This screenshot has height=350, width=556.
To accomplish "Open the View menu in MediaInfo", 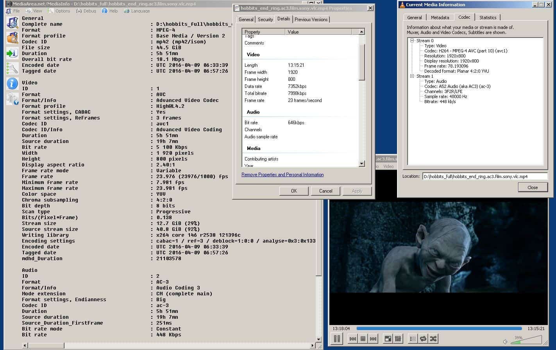I will pyautogui.click(x=34, y=11).
